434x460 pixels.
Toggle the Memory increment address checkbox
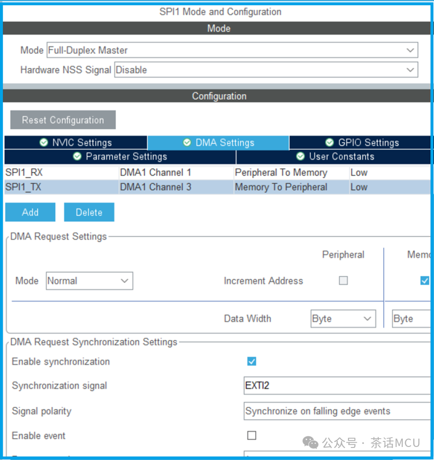pyautogui.click(x=424, y=280)
